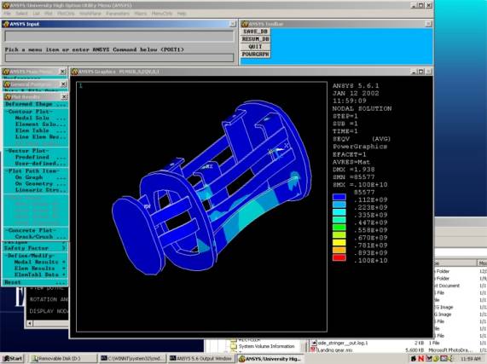Click the SAVE_DB toolbar button
Image resolution: width=487 pixels, height=364 pixels.
coord(255,32)
